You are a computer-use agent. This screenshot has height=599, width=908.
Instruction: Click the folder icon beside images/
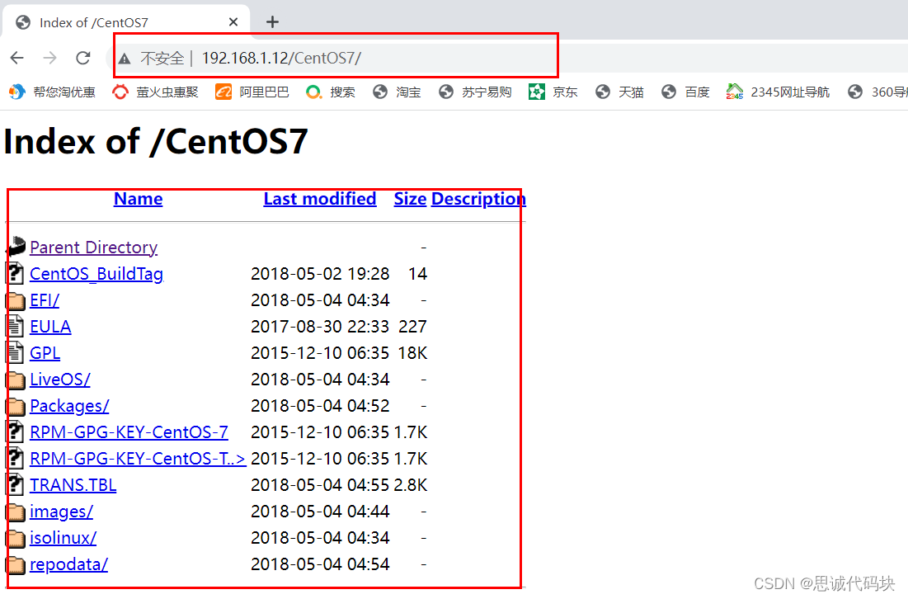tap(16, 512)
